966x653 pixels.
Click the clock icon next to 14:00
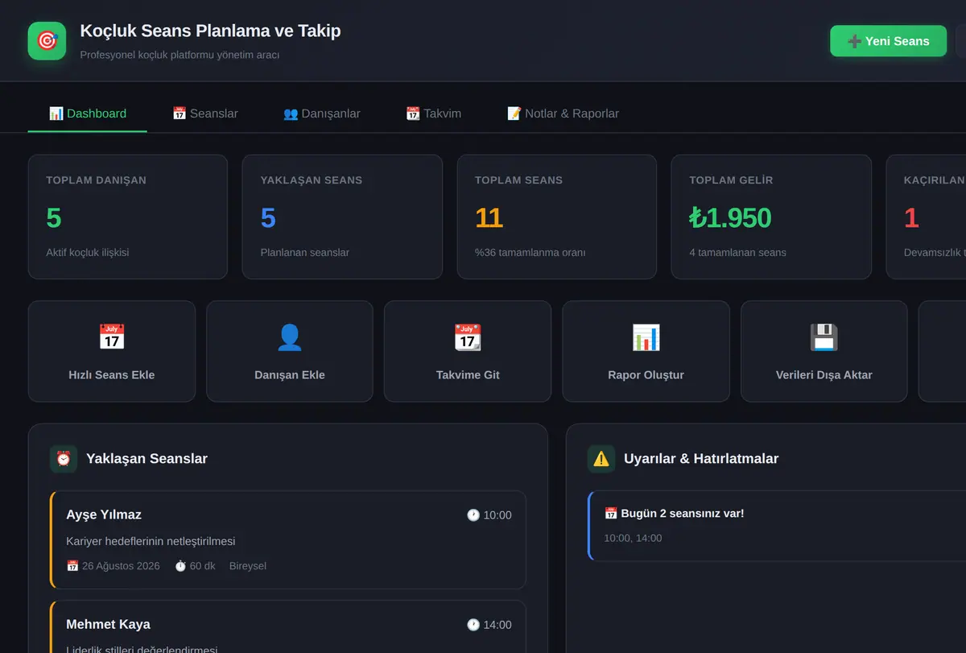473,625
